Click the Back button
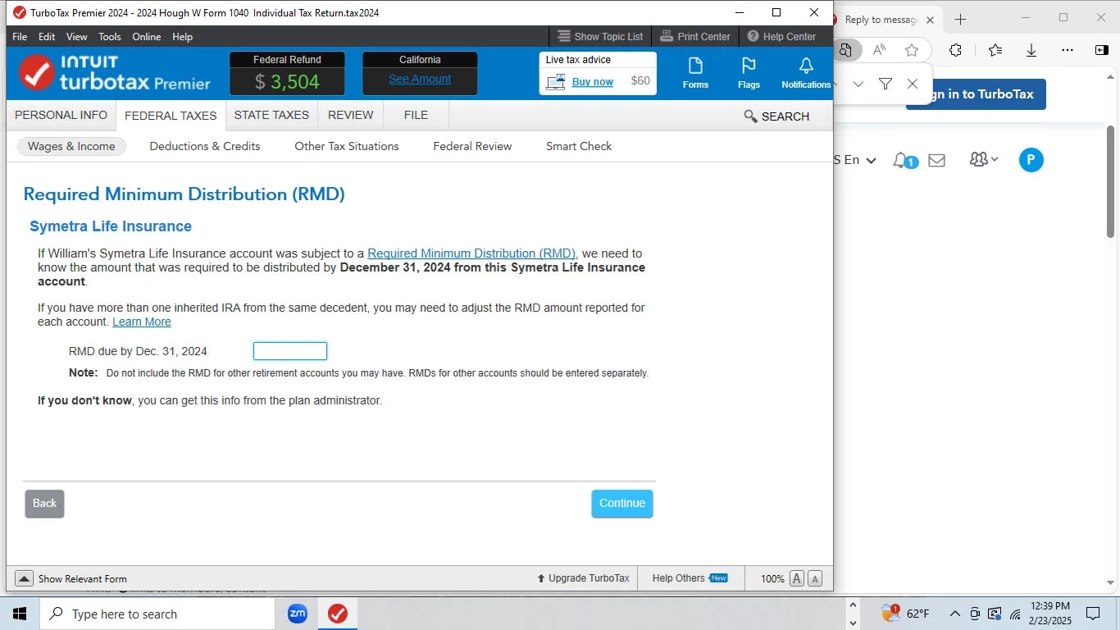 coord(44,504)
